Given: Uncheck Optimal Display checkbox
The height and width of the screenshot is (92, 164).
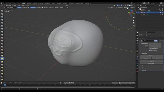Looking at the screenshot, I should click(x=149, y=51).
